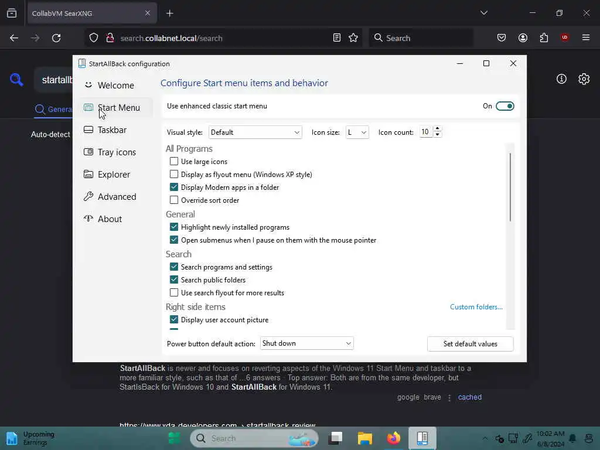This screenshot has height=450, width=600.
Task: Open Power button default action dropdown
Action: [x=307, y=343]
